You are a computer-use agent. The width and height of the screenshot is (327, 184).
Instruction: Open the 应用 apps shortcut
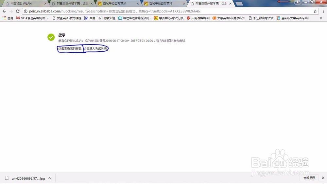(8, 18)
